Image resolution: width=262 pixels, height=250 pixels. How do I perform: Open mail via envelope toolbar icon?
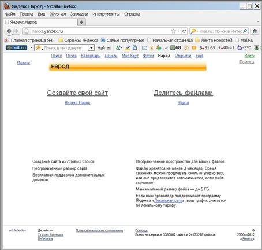point(144,47)
